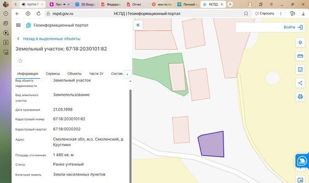Open the chat assistant widget
Viewport: 309px width, 183px height.
(x=302, y=161)
